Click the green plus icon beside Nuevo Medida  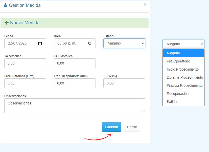(7, 23)
